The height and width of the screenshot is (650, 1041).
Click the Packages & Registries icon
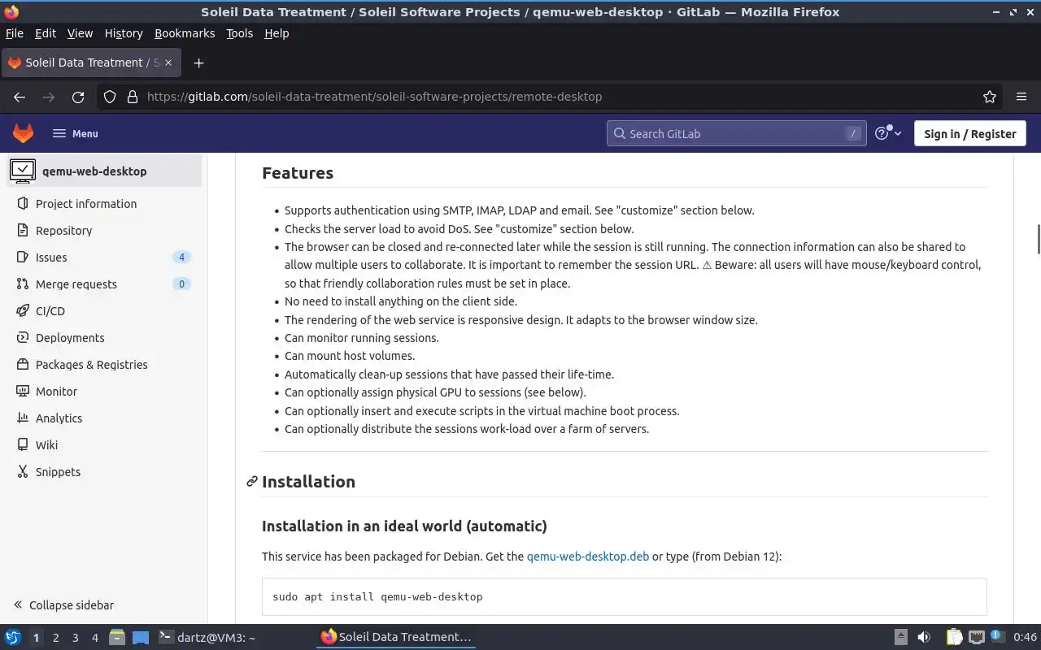click(x=22, y=365)
